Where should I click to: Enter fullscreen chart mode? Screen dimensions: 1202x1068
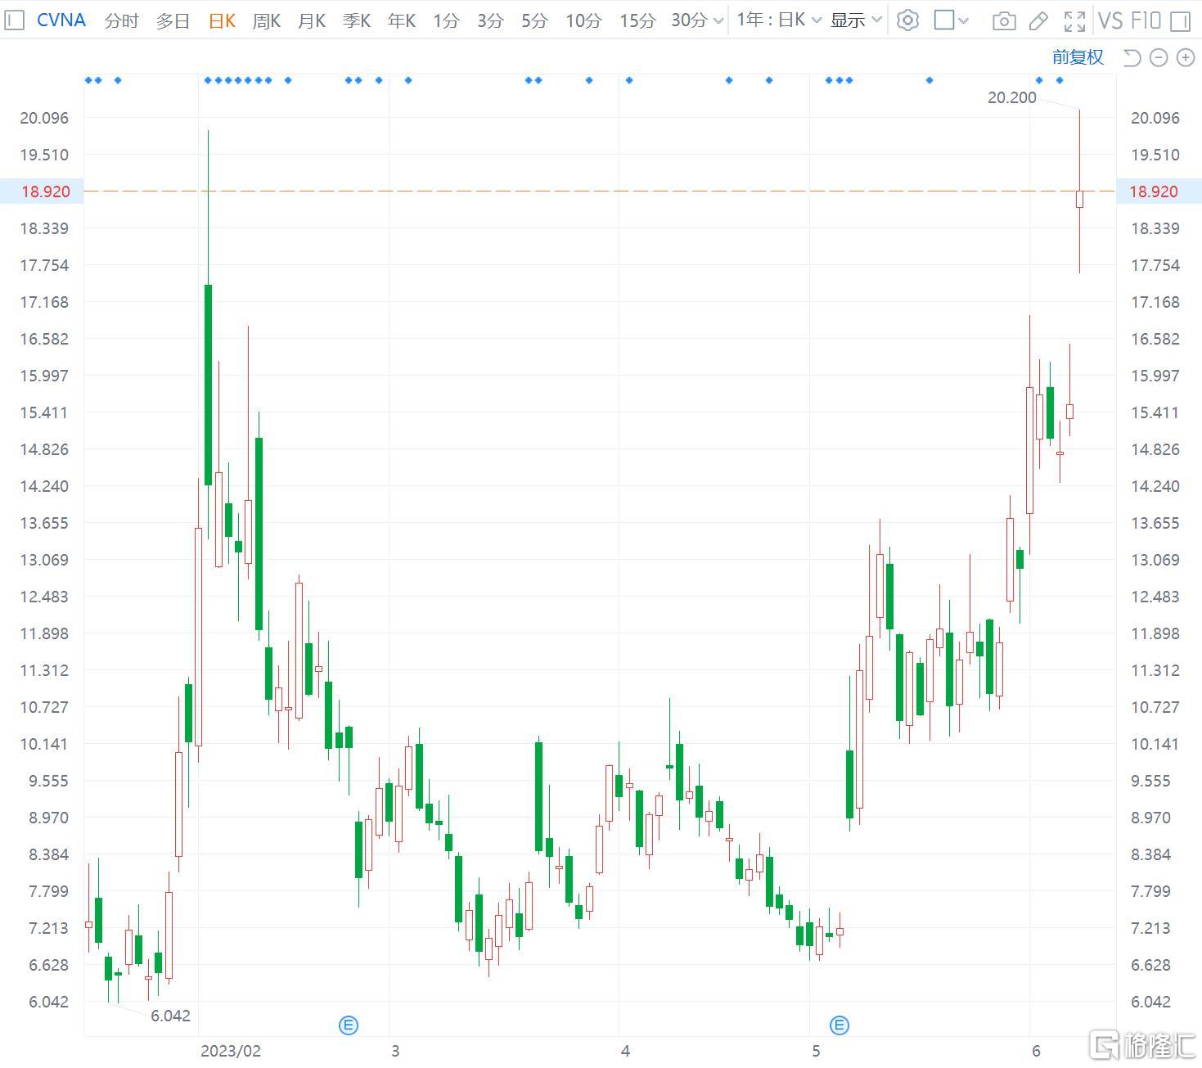[1074, 20]
